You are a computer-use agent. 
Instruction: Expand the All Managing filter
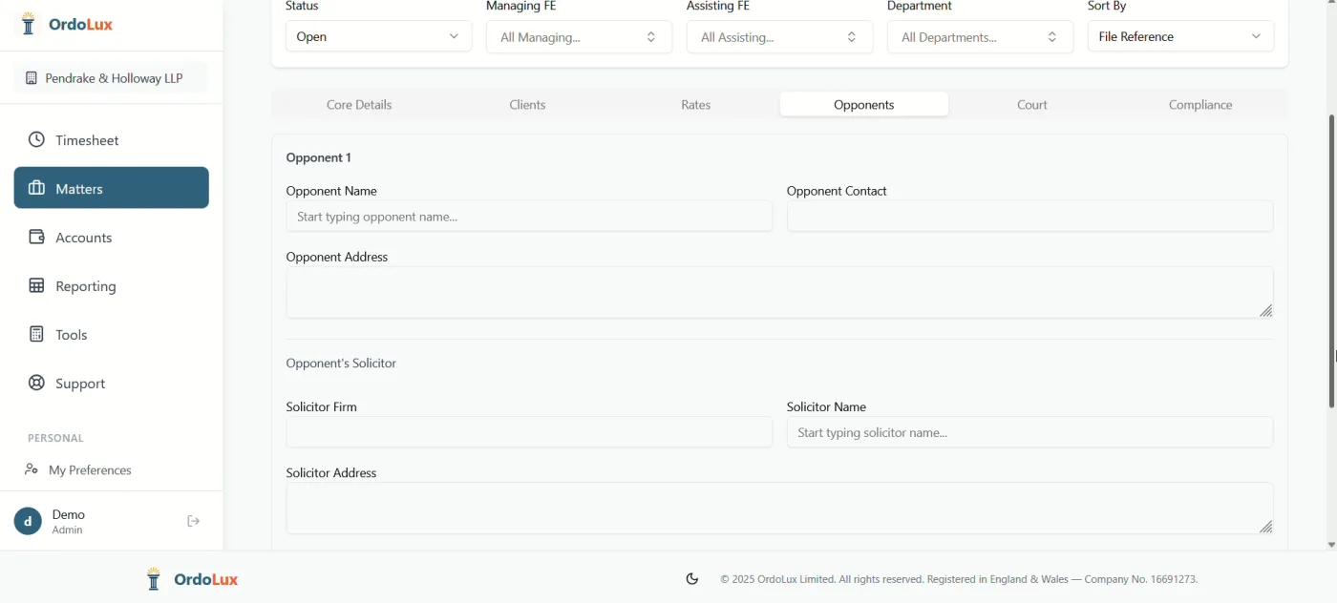579,37
